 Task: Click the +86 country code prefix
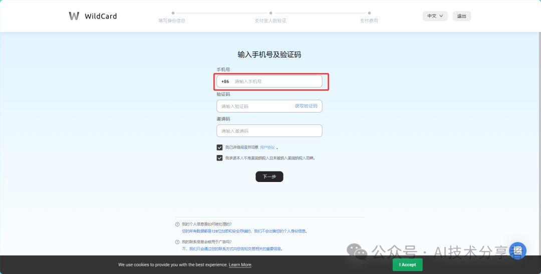225,81
